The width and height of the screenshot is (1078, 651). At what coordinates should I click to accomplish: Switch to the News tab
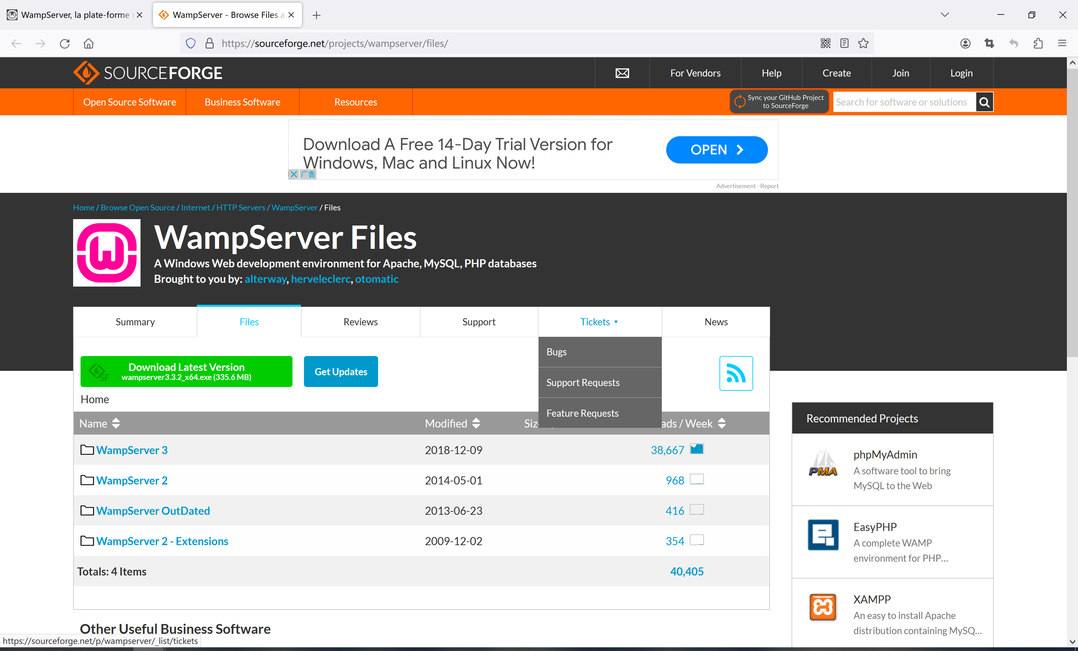click(716, 322)
